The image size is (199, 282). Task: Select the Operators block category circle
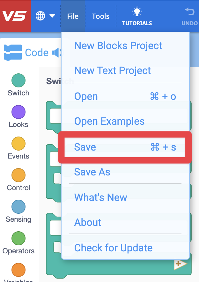click(18, 238)
